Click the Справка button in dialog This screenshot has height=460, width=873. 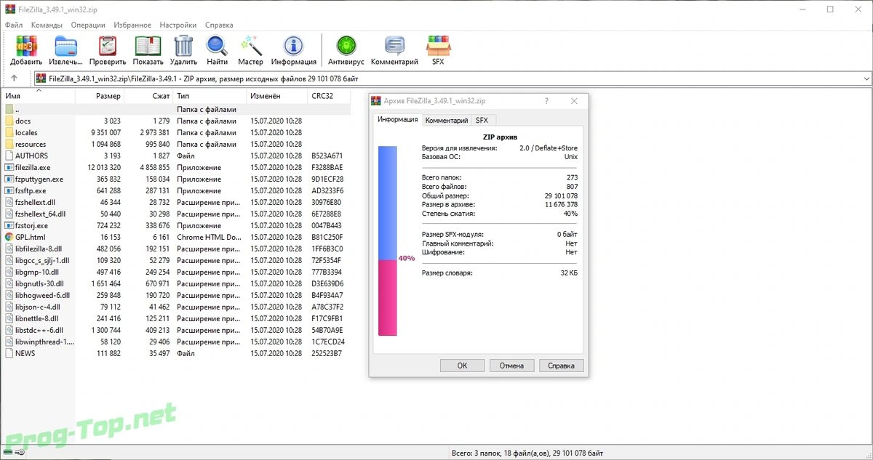click(562, 366)
